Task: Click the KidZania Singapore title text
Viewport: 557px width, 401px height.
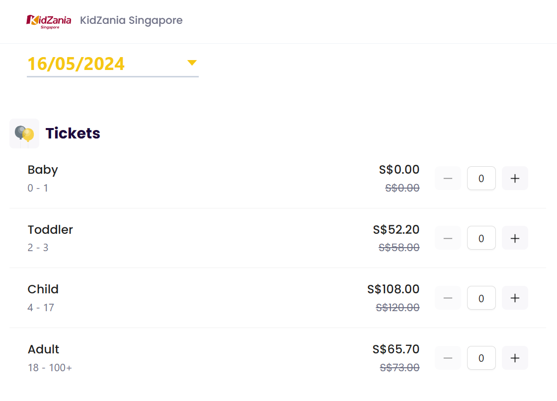Action: click(x=131, y=20)
